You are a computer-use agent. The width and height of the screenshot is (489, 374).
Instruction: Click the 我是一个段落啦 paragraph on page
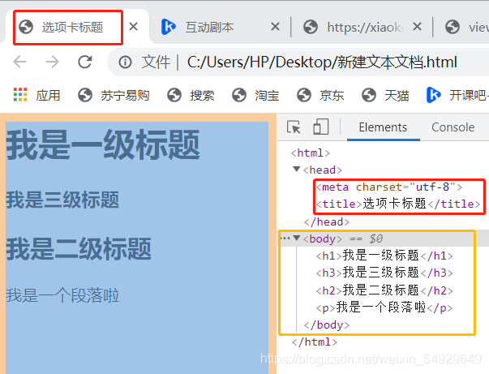coord(62,295)
